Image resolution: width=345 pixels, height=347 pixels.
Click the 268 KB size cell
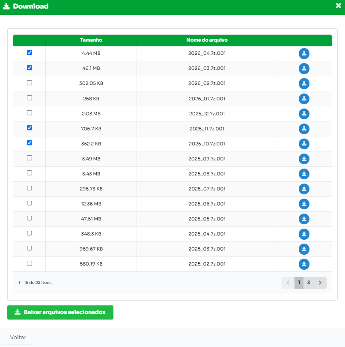(91, 99)
